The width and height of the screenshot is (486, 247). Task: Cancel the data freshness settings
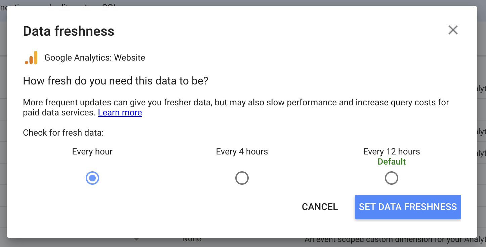point(320,207)
